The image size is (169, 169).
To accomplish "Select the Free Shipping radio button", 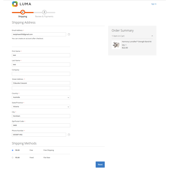I will [x=13, y=150].
